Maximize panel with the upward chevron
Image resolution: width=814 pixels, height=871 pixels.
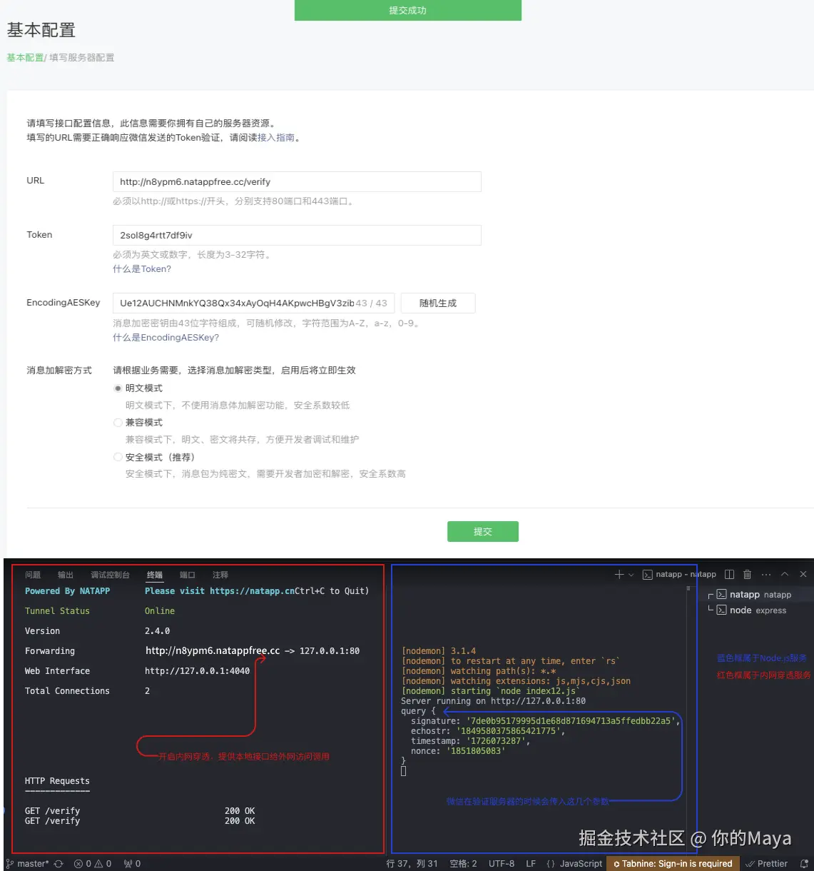[785, 575]
